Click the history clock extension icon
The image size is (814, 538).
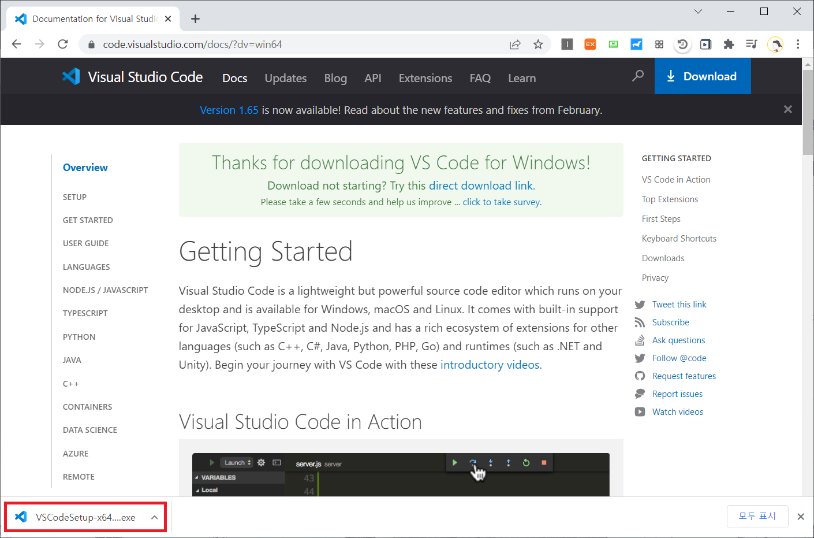point(682,44)
